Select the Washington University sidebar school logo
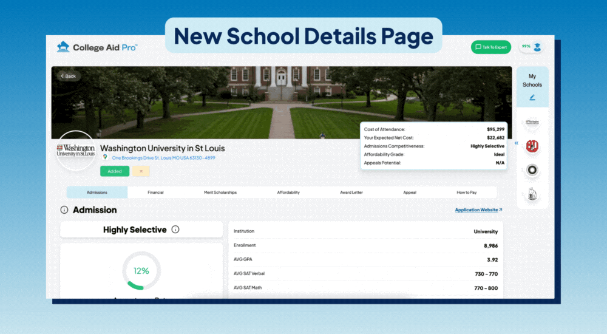This screenshot has height=334, width=607. 532,123
